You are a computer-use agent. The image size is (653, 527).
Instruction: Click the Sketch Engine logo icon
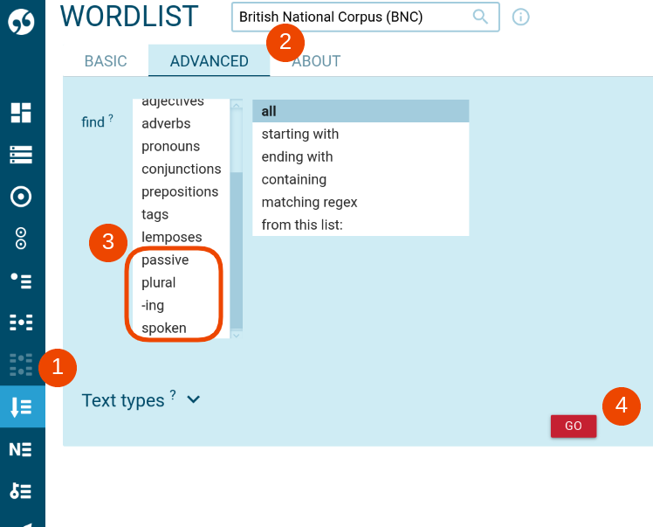coord(22,22)
